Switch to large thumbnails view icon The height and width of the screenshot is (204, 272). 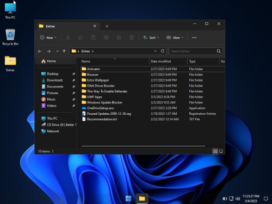tap(221, 151)
